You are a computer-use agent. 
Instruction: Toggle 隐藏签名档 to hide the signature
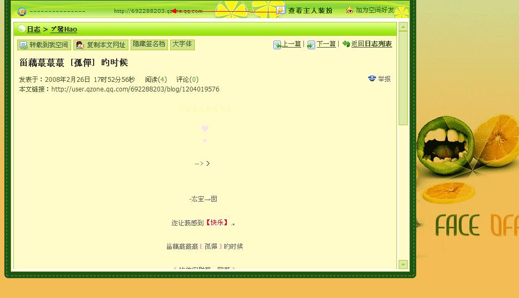149,44
